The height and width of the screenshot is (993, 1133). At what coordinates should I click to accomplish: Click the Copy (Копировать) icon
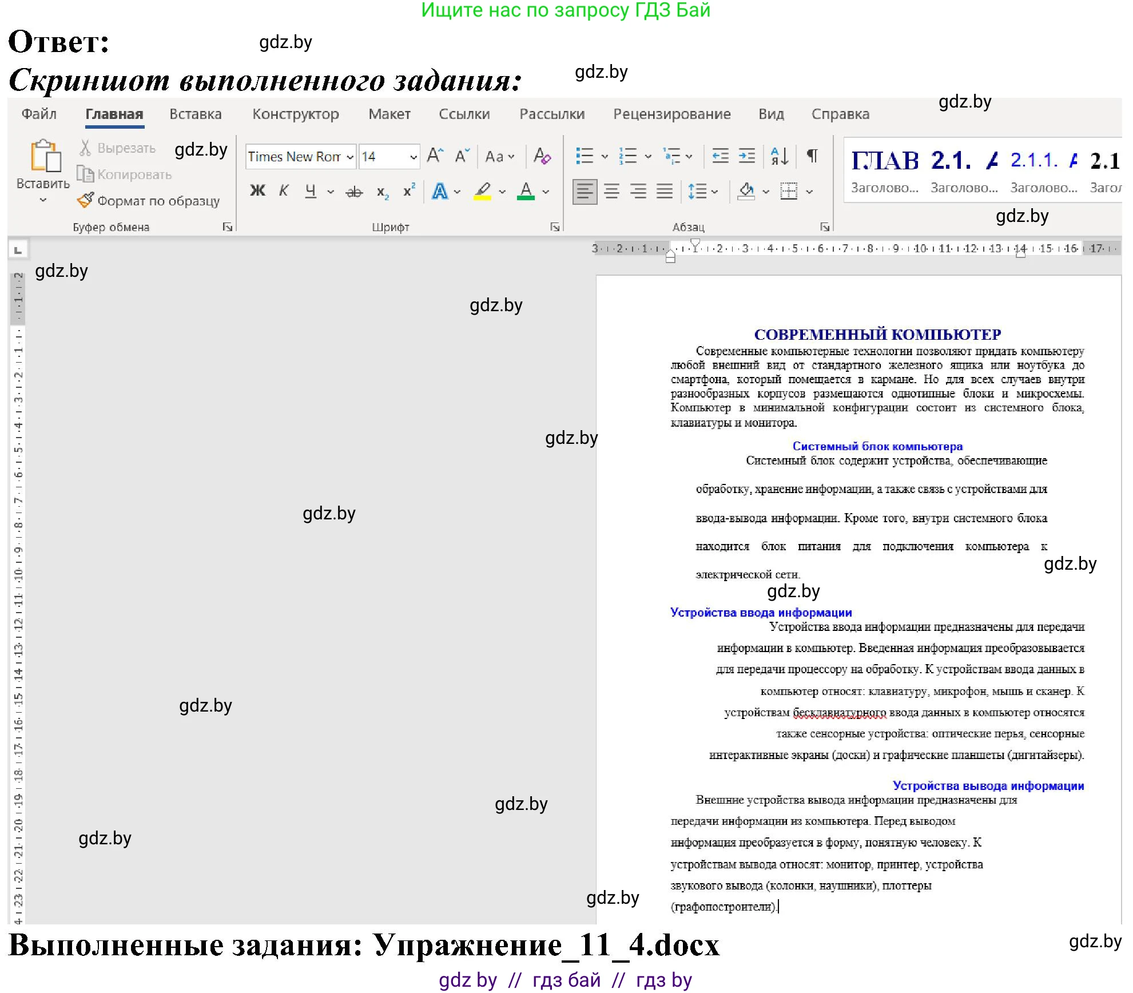pos(86,174)
